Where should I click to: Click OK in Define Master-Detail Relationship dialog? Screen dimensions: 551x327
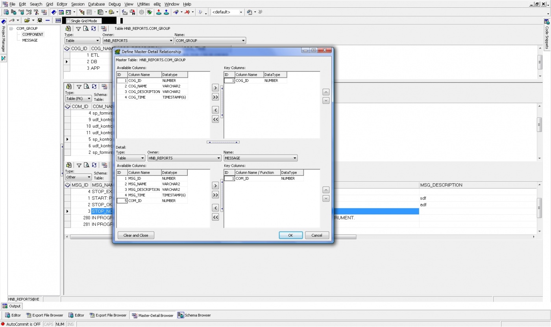coord(290,235)
